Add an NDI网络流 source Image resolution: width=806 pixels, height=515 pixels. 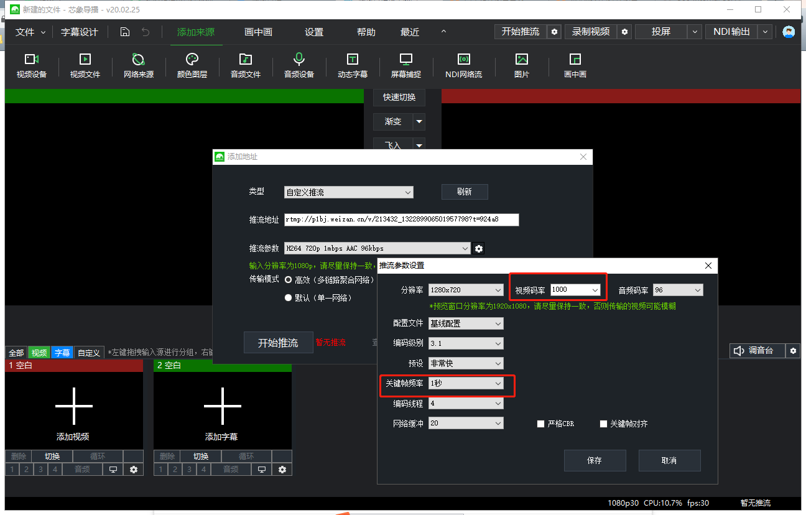(463, 60)
